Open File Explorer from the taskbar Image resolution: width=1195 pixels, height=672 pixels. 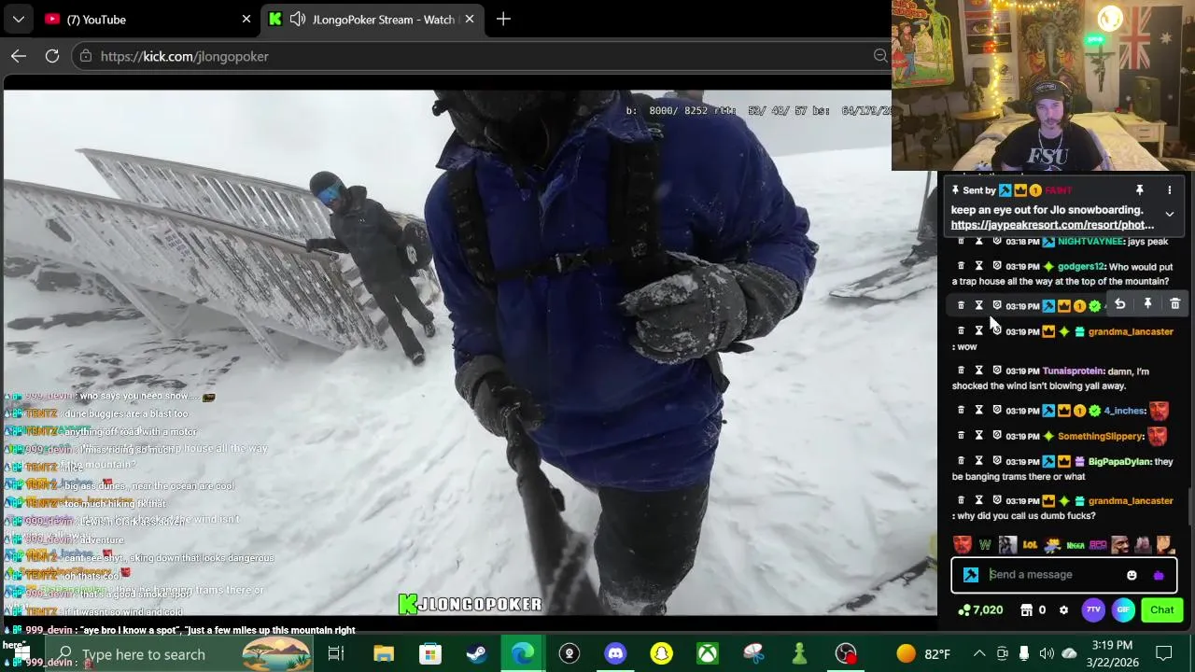pyautogui.click(x=384, y=654)
